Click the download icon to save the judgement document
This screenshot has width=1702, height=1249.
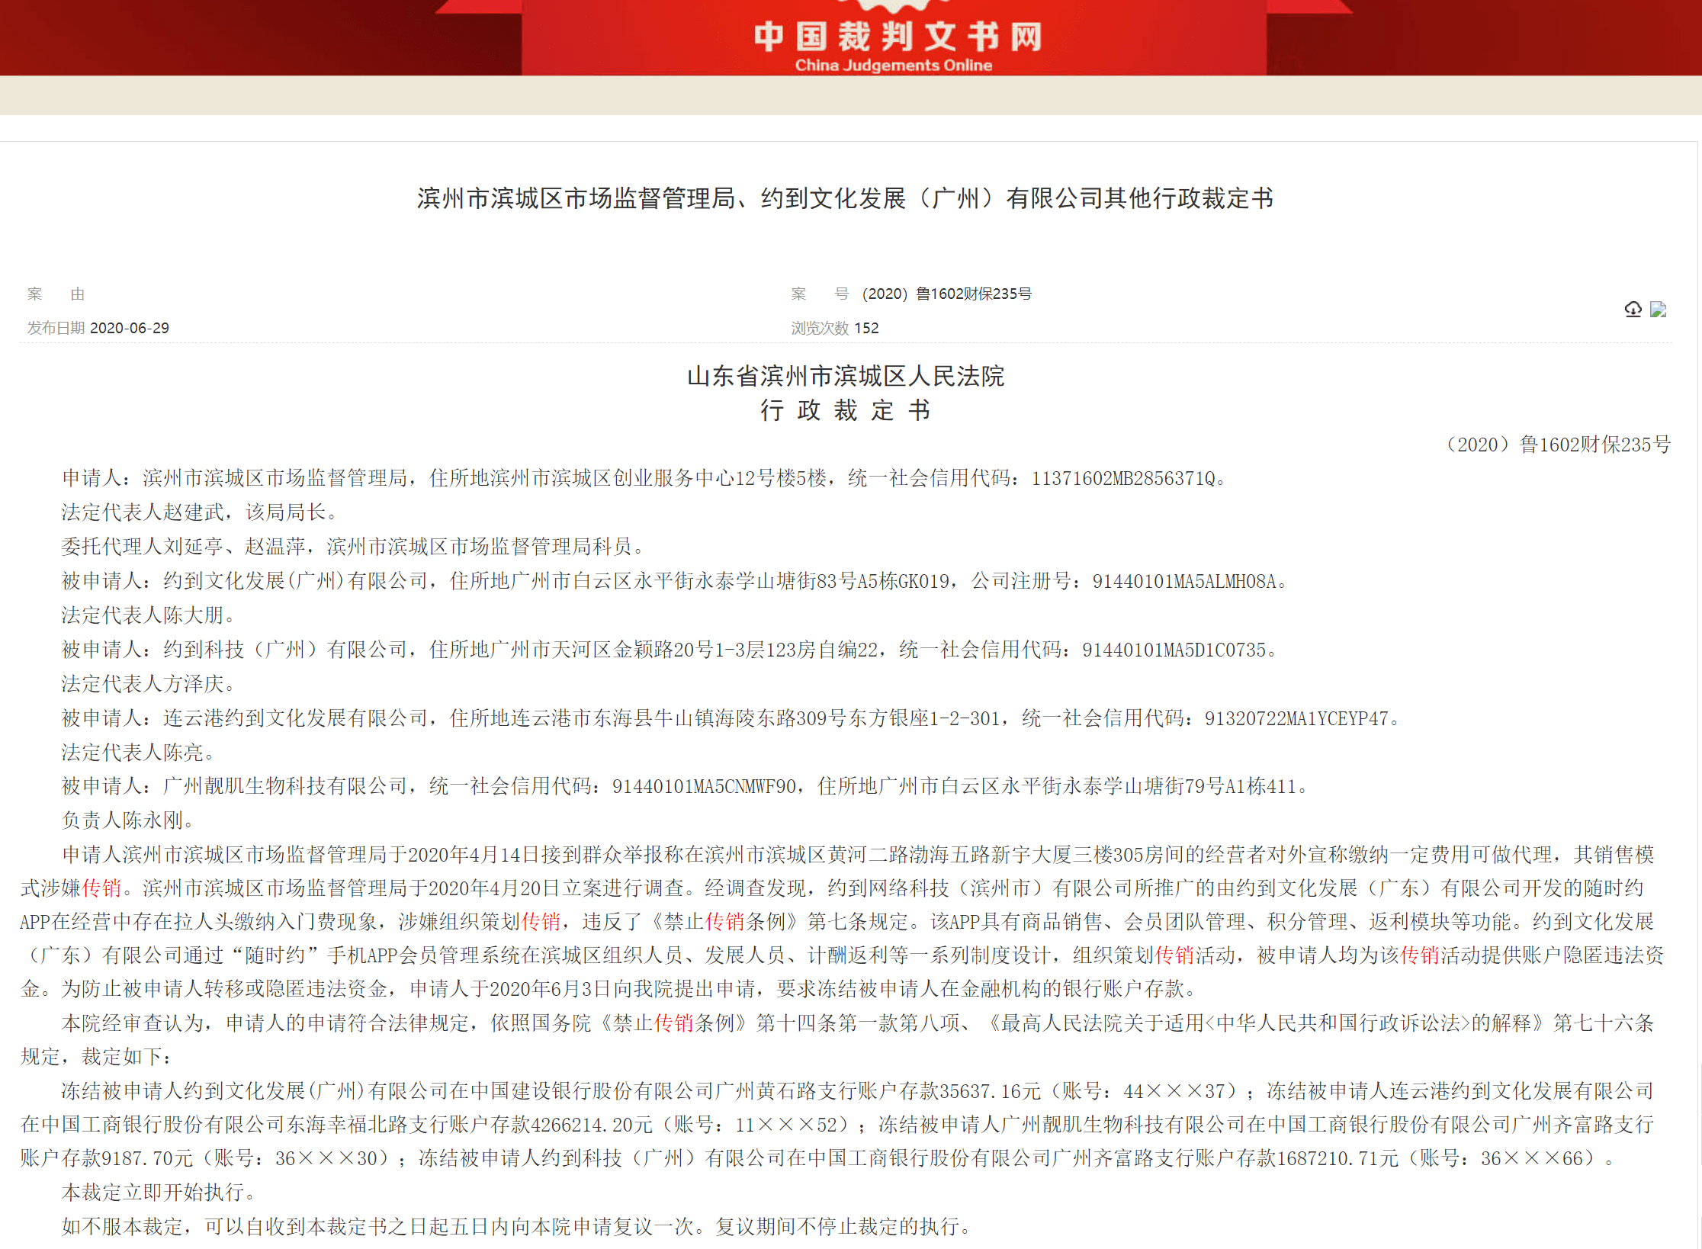tap(1633, 310)
